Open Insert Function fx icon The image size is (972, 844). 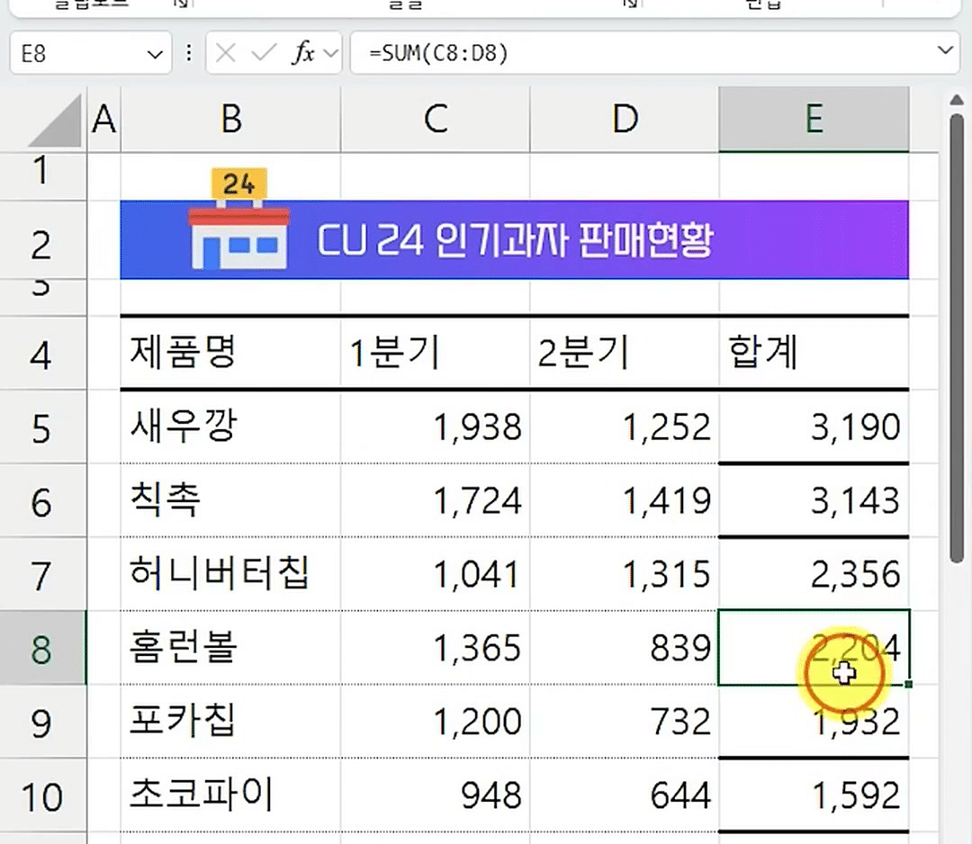click(x=303, y=53)
